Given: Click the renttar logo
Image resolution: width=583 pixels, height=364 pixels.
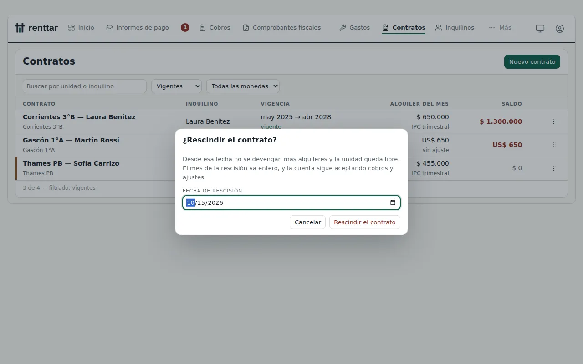Looking at the screenshot, I should pyautogui.click(x=36, y=28).
